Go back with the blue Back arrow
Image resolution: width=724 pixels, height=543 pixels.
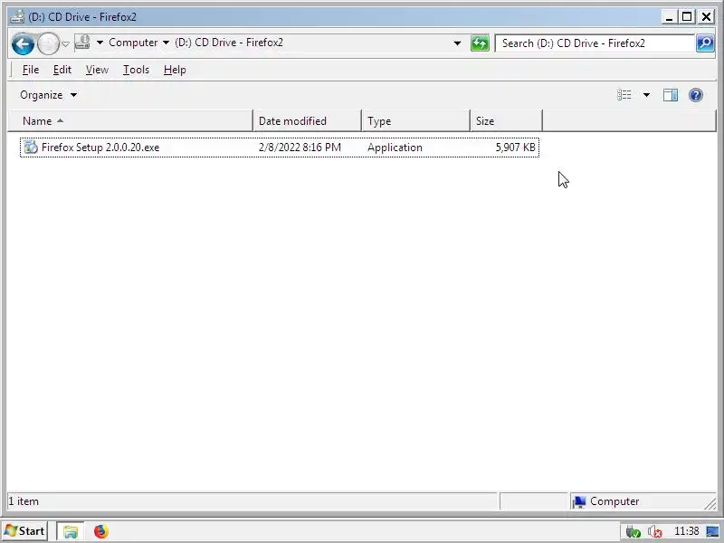click(x=23, y=44)
